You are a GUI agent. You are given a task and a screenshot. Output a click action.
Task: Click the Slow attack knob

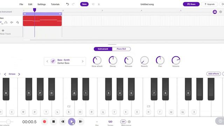pyautogui.click(x=97, y=60)
